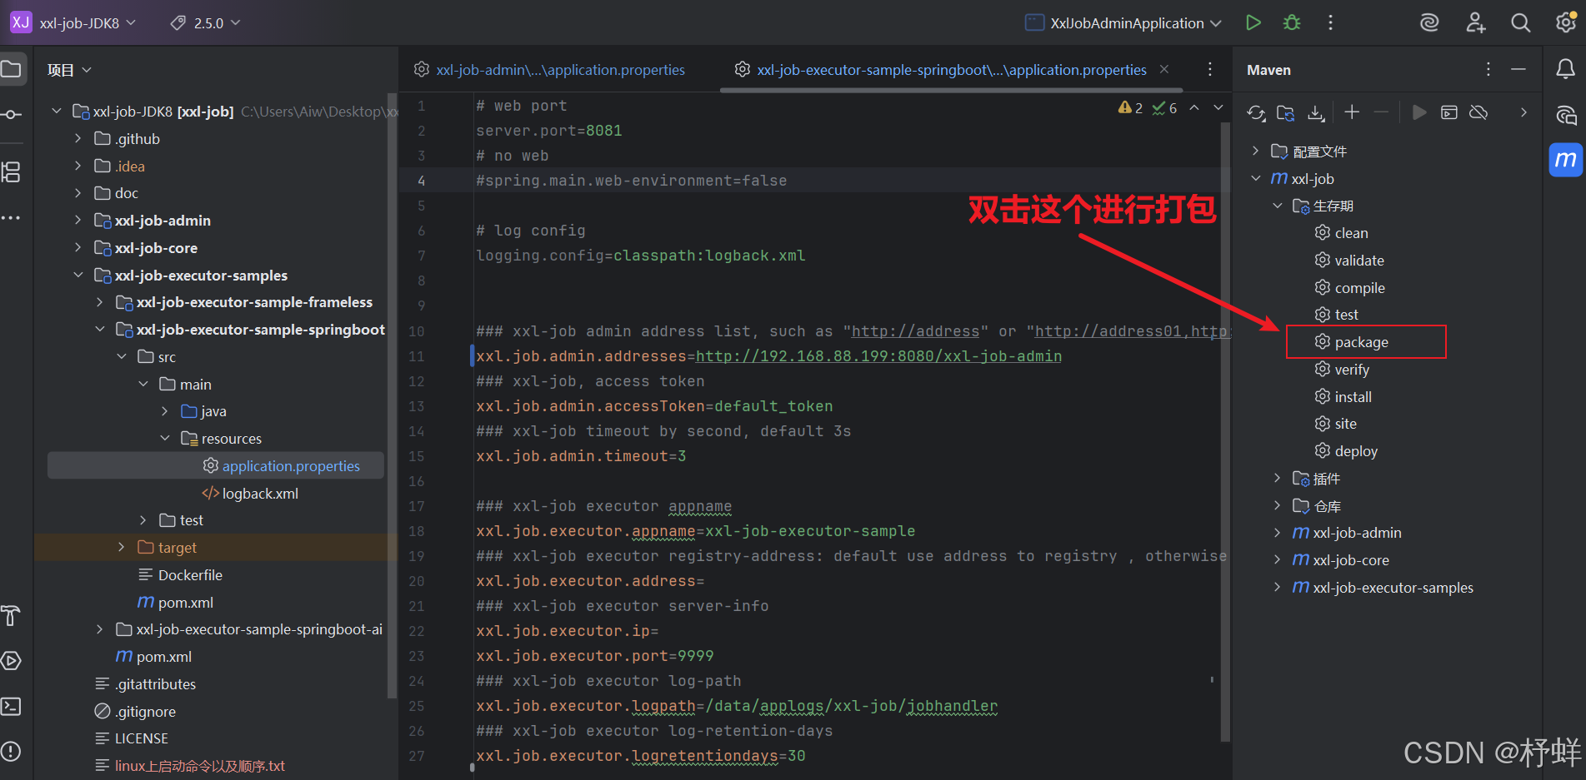Open the Commit tool window icon

tap(12, 114)
